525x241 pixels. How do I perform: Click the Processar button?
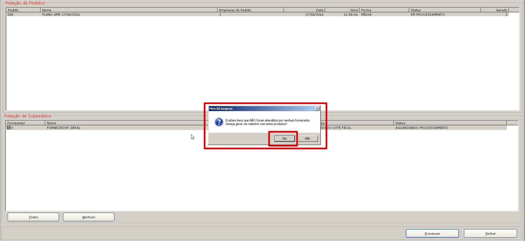(x=432, y=234)
